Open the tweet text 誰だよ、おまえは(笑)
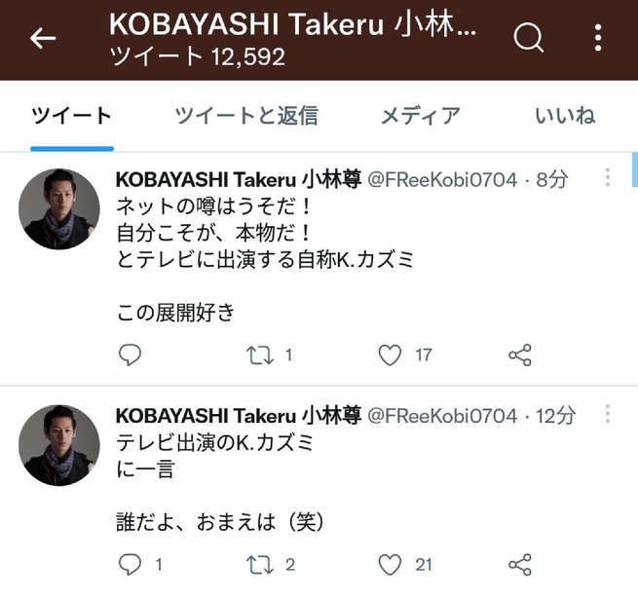This screenshot has height=600, width=638. point(219,523)
